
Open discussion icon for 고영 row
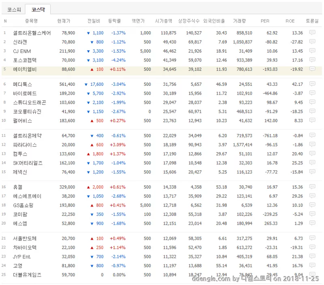(312, 265)
